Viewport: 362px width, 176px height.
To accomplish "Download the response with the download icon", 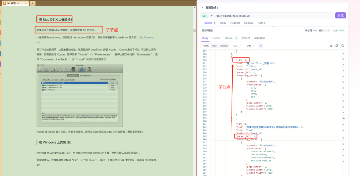I will (331, 45).
